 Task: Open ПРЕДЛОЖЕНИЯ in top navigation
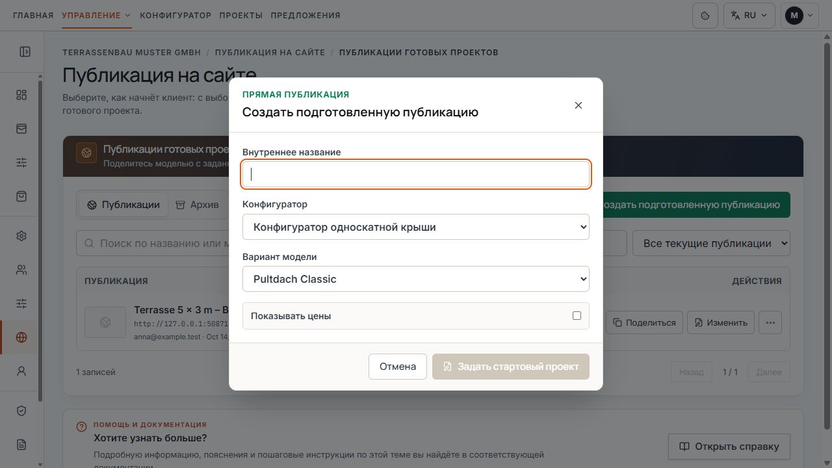click(x=305, y=15)
